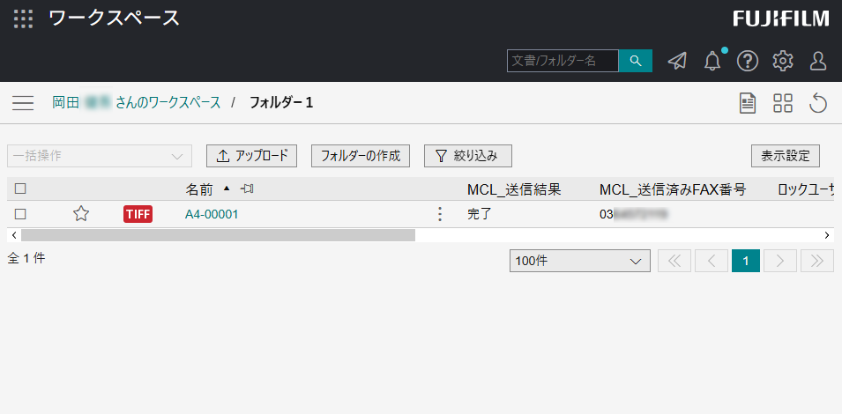842x414 pixels.
Task: Check the box for A4-00001 row
Action: (x=20, y=213)
